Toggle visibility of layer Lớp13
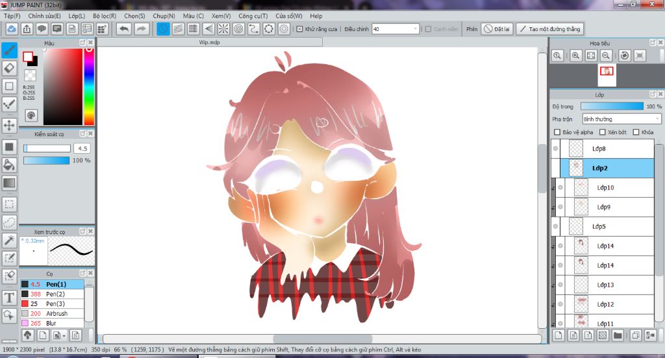 (560, 285)
